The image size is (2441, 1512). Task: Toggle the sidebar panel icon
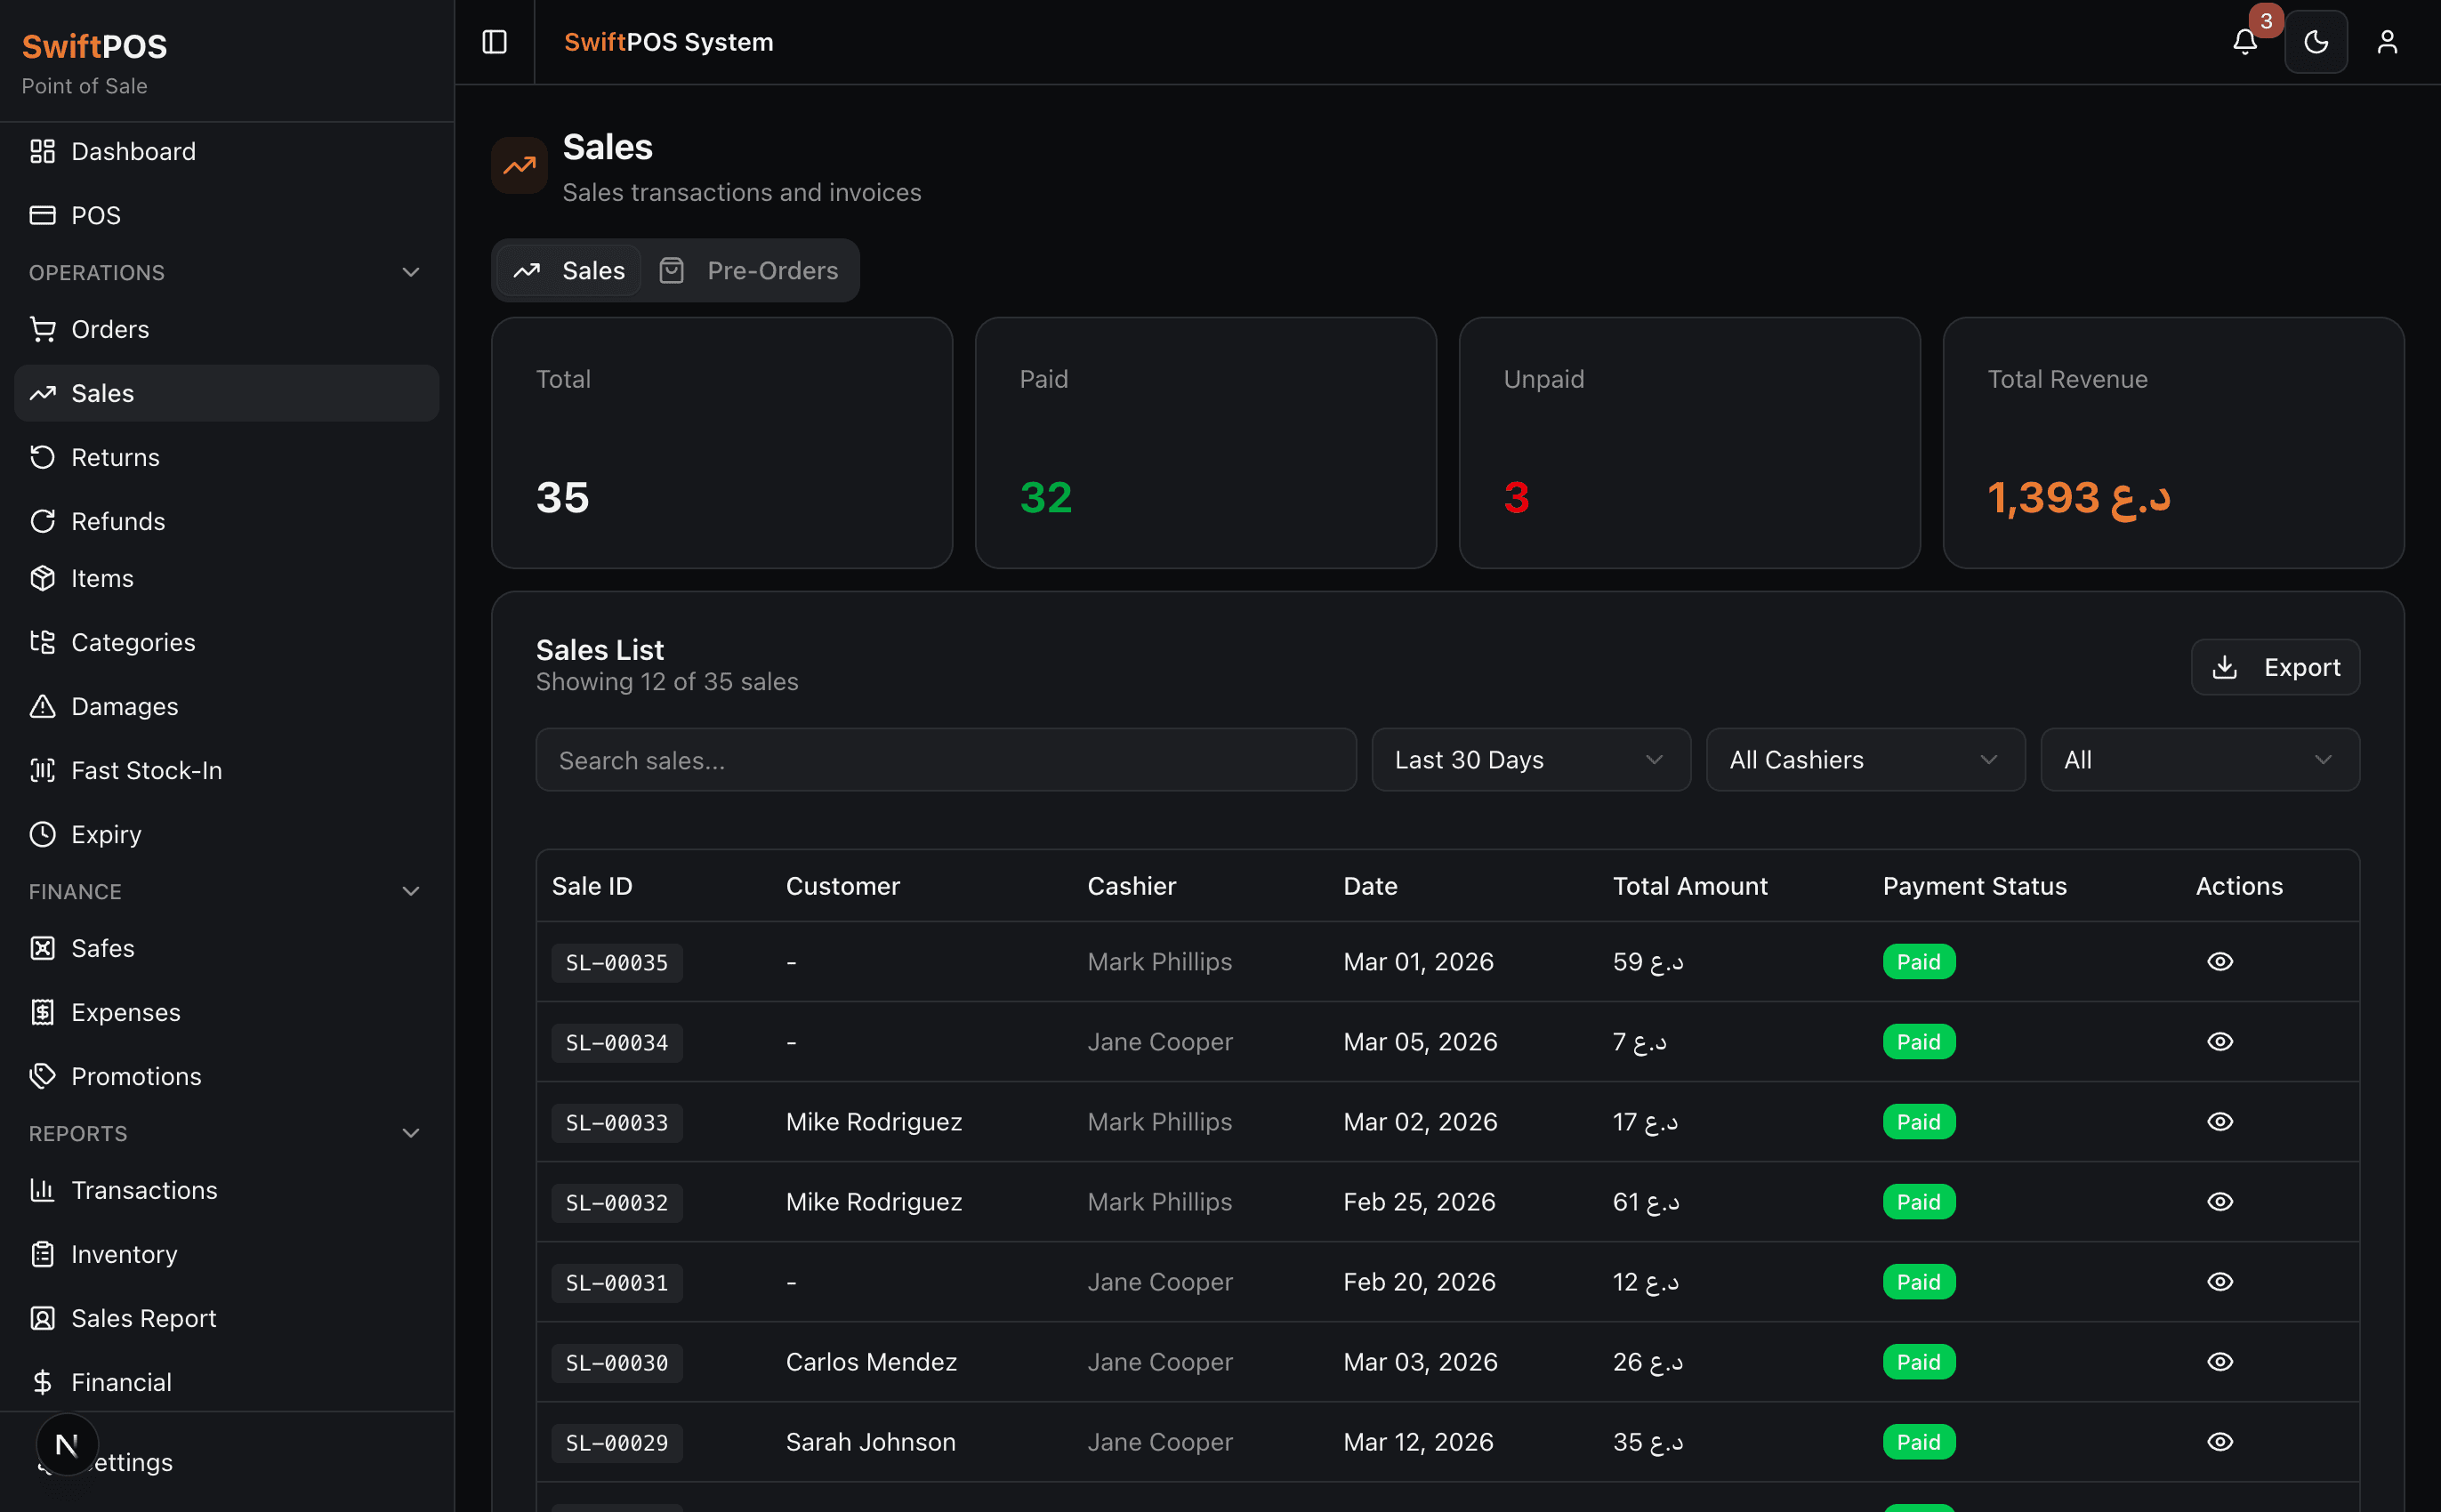(x=494, y=42)
